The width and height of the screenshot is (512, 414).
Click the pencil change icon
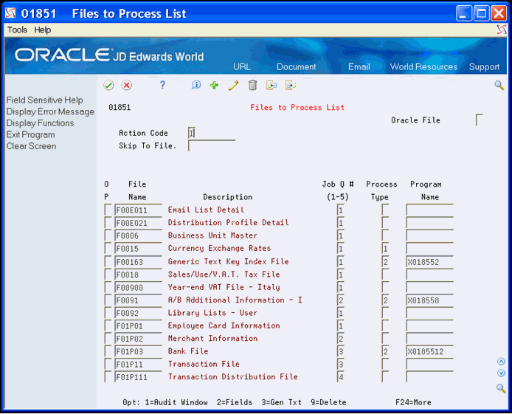(x=233, y=86)
